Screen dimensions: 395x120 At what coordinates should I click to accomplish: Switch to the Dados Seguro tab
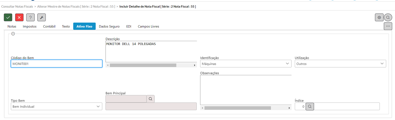(109, 26)
